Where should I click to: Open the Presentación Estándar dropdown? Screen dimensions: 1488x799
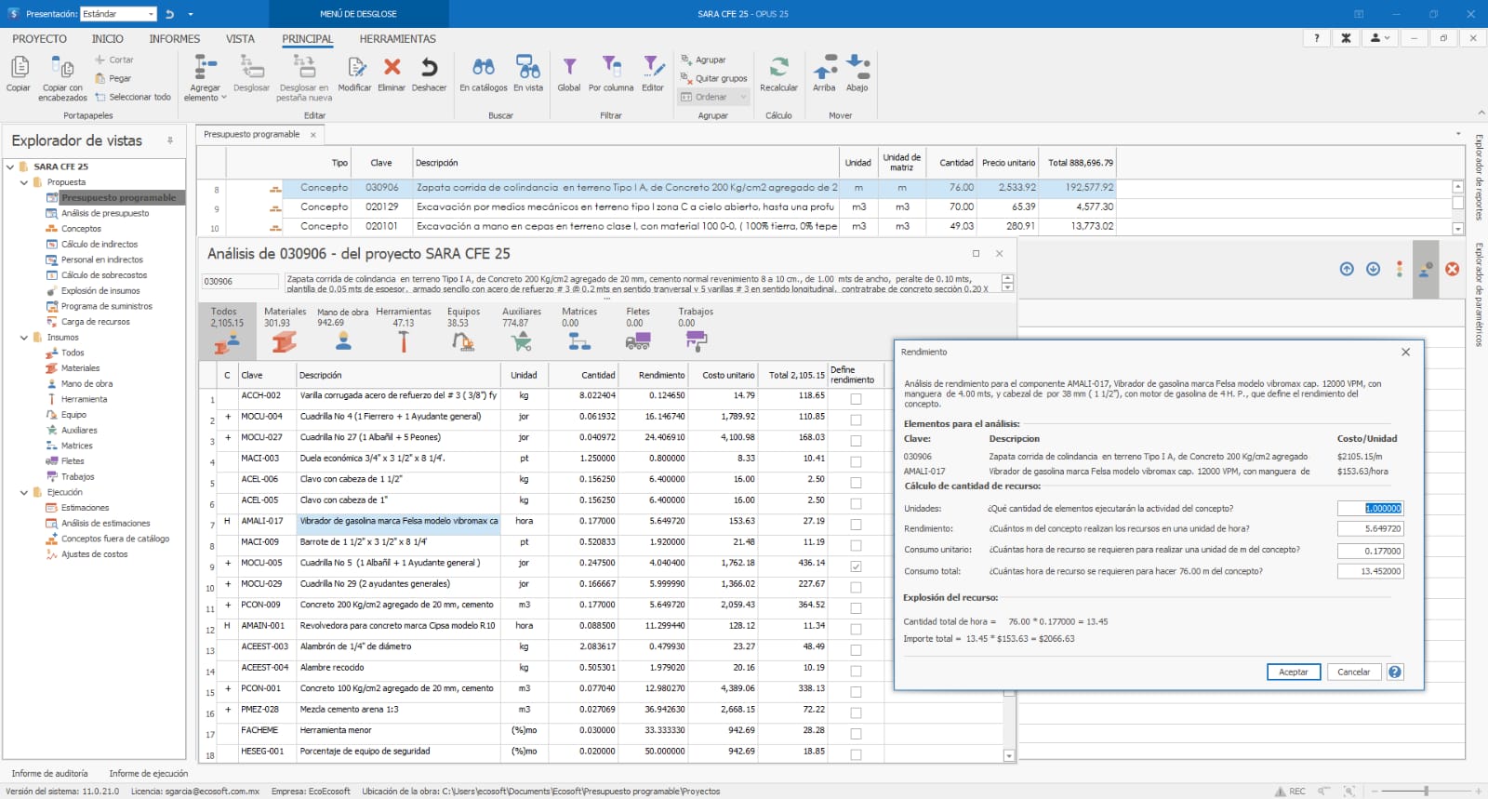pos(150,14)
